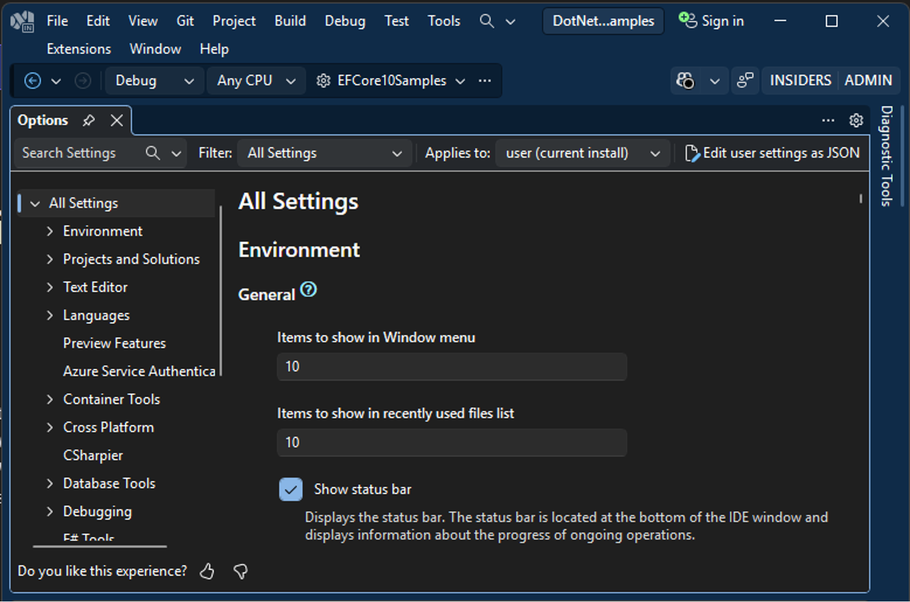
Task: Open the search magnifier in the title bar
Action: (x=484, y=21)
